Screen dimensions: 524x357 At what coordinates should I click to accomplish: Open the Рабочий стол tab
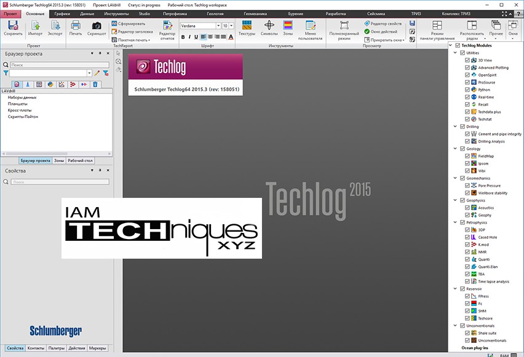80,160
